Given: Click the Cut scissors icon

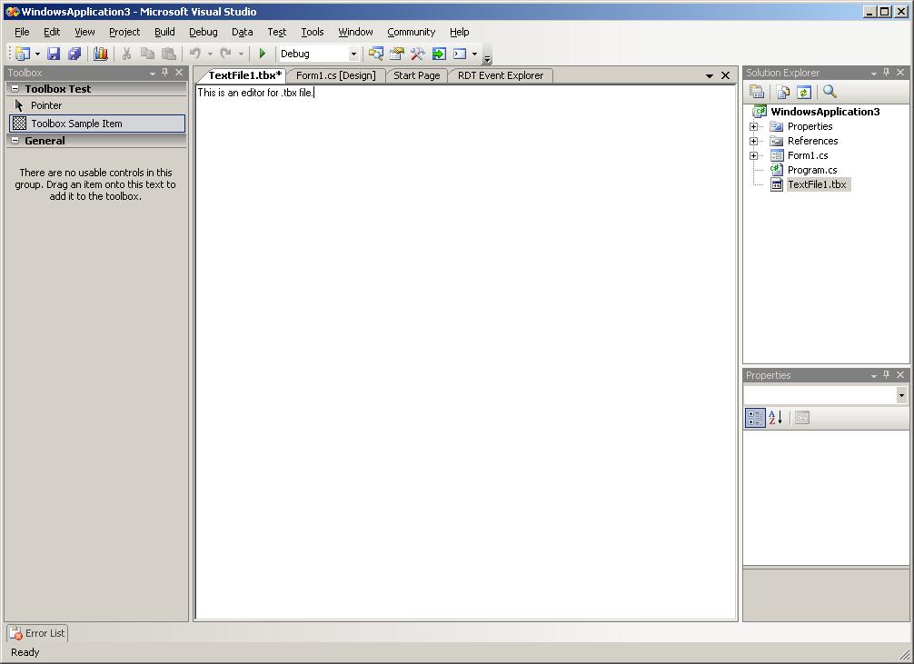Looking at the screenshot, I should 126,55.
